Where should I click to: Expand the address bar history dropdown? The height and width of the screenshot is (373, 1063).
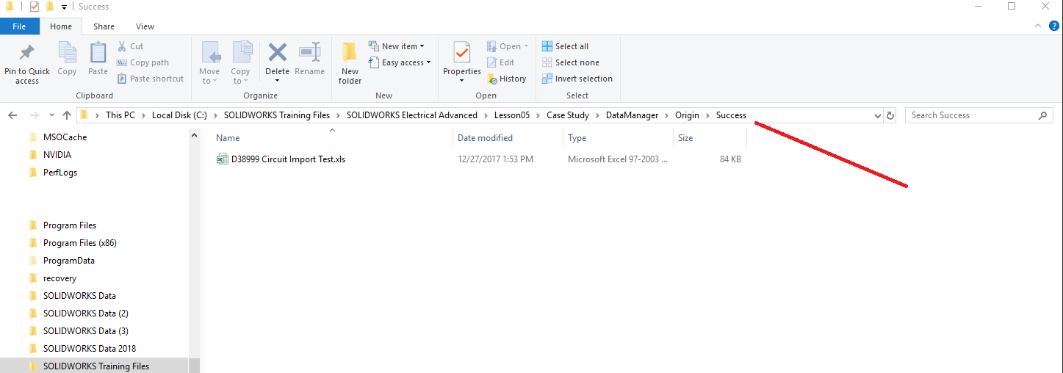(877, 115)
